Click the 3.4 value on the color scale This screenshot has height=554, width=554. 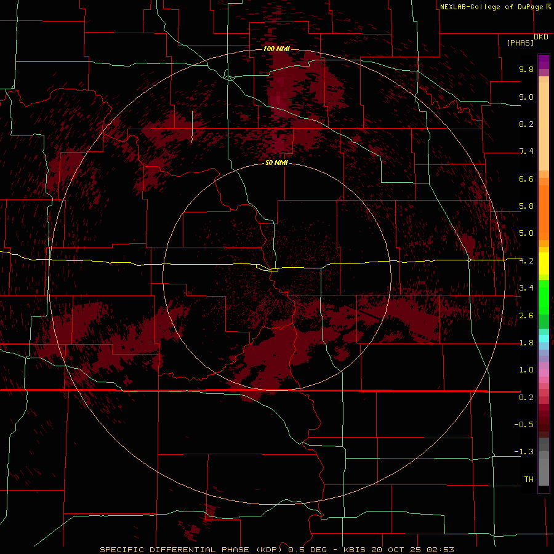(526, 288)
